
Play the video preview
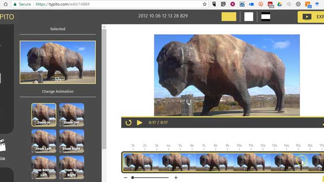pos(140,123)
